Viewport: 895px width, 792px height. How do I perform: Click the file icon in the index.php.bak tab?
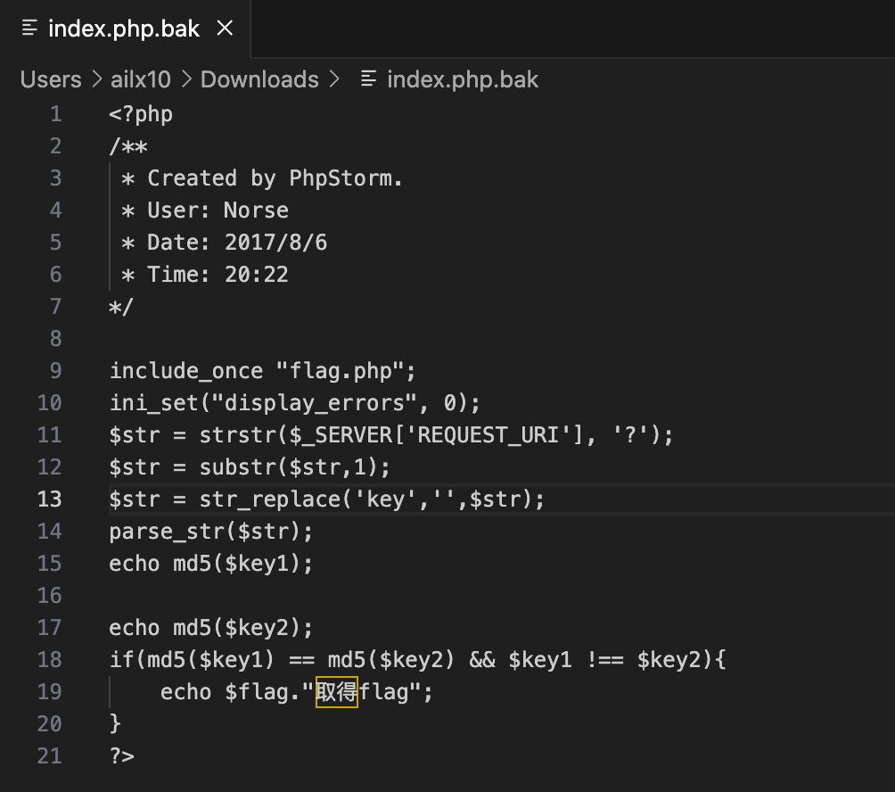click(x=29, y=28)
